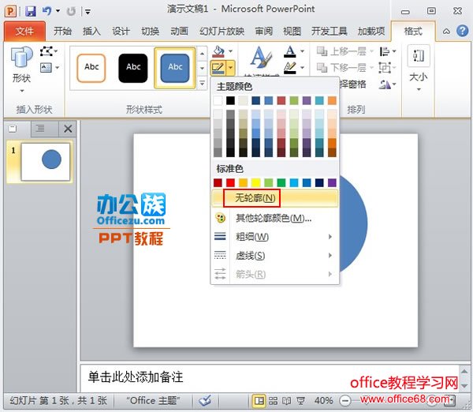
Task: Click the Help question mark icon
Action: [462, 31]
